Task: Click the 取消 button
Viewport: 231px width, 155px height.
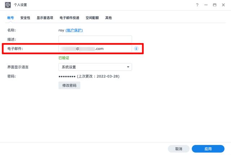Action: point(179,149)
